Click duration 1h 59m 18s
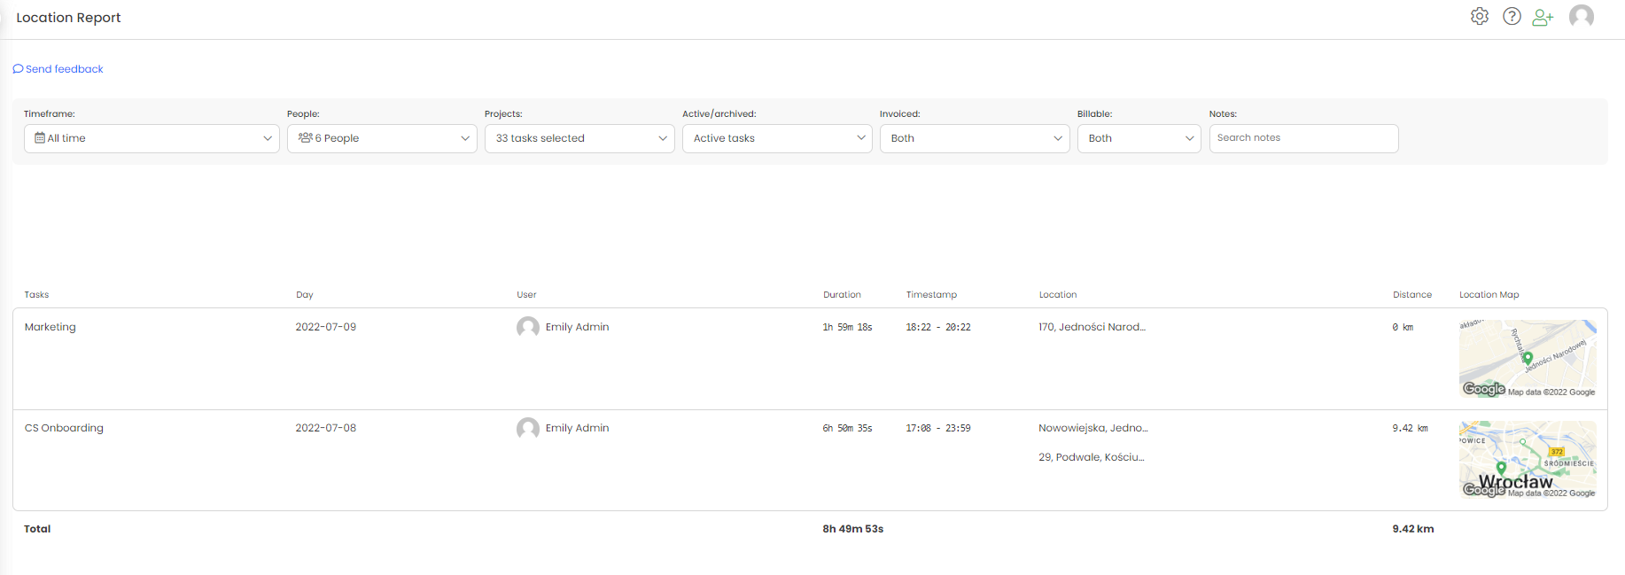The width and height of the screenshot is (1625, 575). tap(847, 327)
